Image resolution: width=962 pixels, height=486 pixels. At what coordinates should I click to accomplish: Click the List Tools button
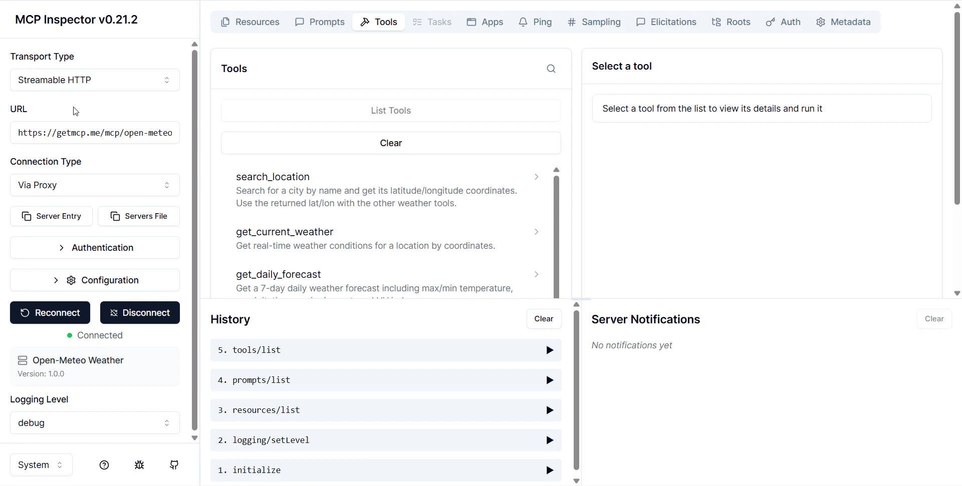tap(391, 111)
